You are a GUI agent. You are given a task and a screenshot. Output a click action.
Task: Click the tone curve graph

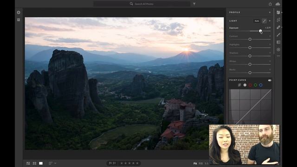point(250,107)
